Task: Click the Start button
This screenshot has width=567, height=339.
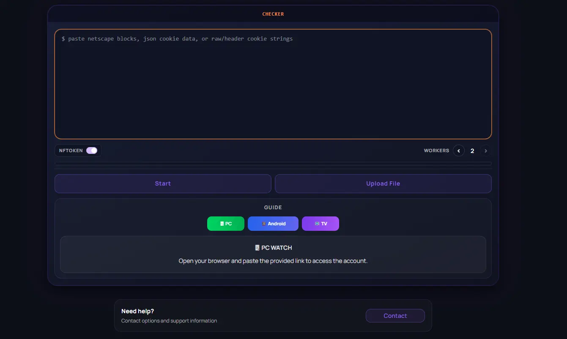Action: point(163,183)
